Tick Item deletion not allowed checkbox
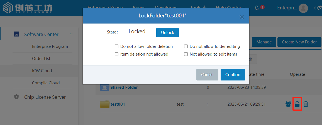 117,54
